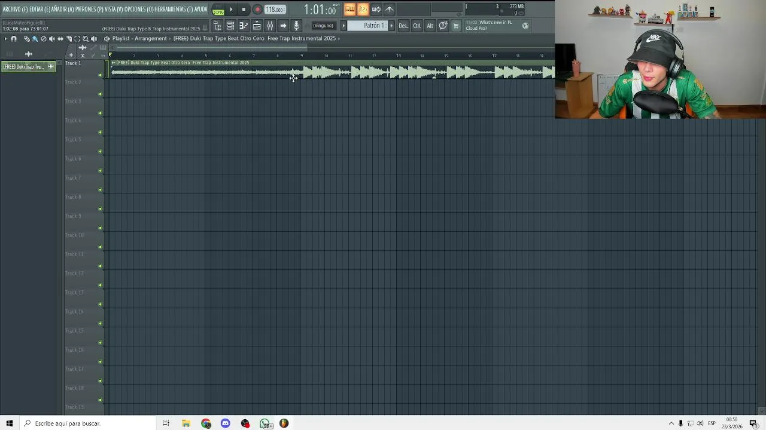Click the 1:01:00 time display
This screenshot has height=430, width=766.
point(320,10)
